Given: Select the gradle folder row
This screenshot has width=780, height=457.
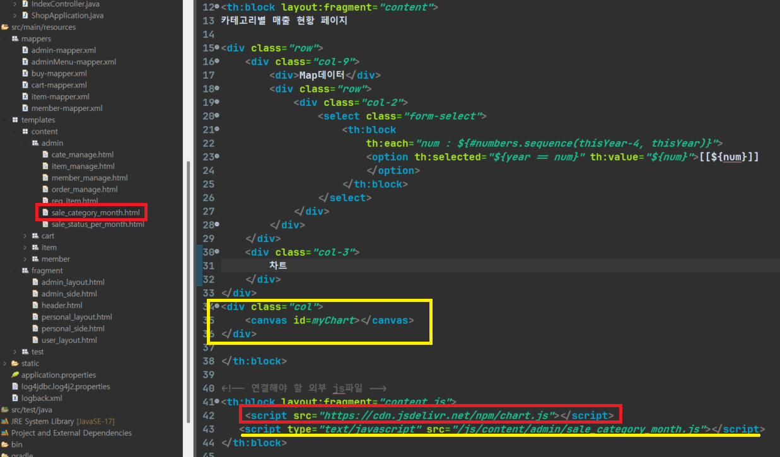Looking at the screenshot, I should tap(21, 454).
